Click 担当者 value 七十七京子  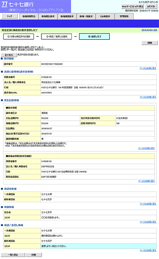pyautogui.click(x=47, y=212)
